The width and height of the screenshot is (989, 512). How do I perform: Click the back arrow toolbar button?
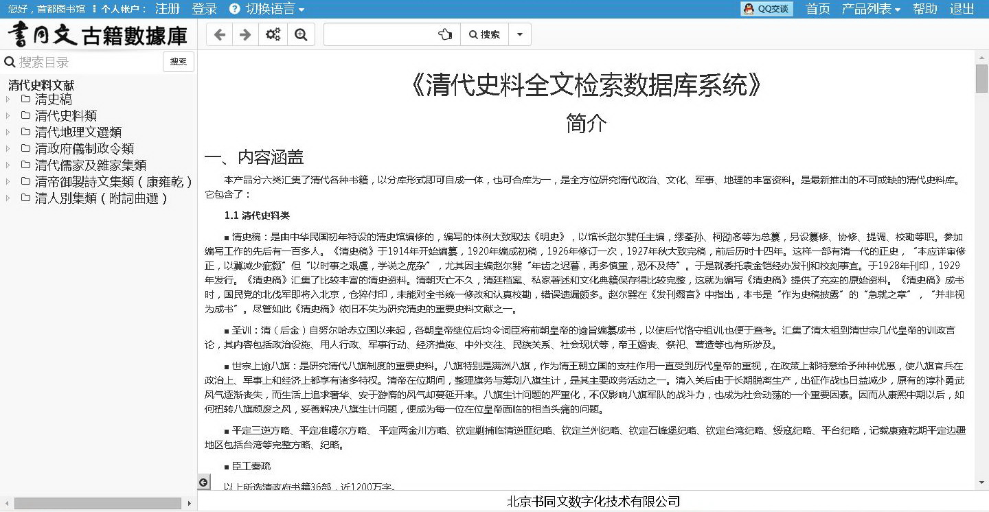coord(220,34)
